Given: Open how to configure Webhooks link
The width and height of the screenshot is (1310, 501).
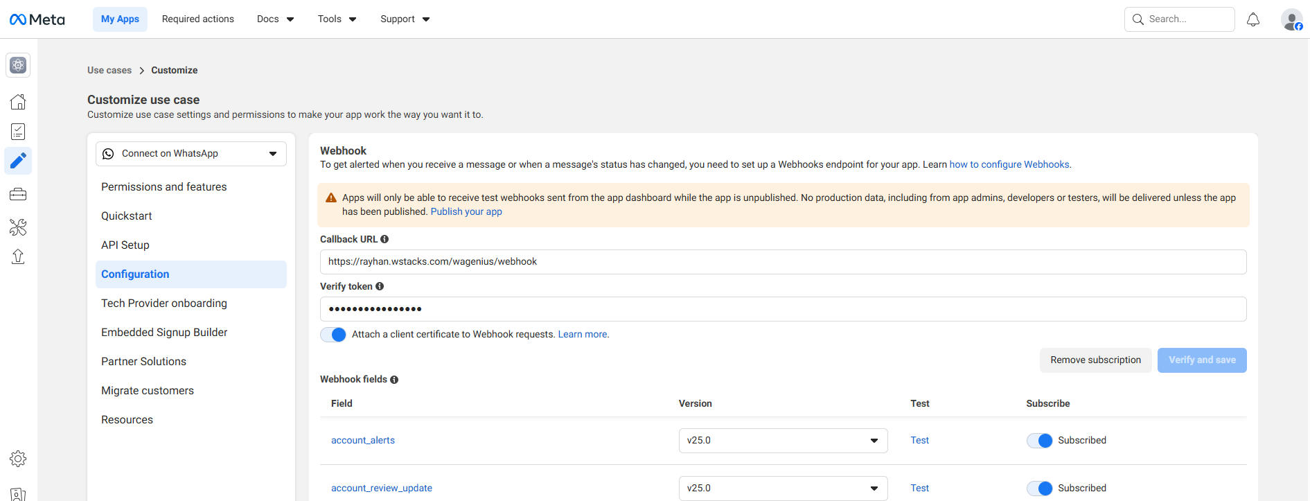Looking at the screenshot, I should [x=1010, y=165].
